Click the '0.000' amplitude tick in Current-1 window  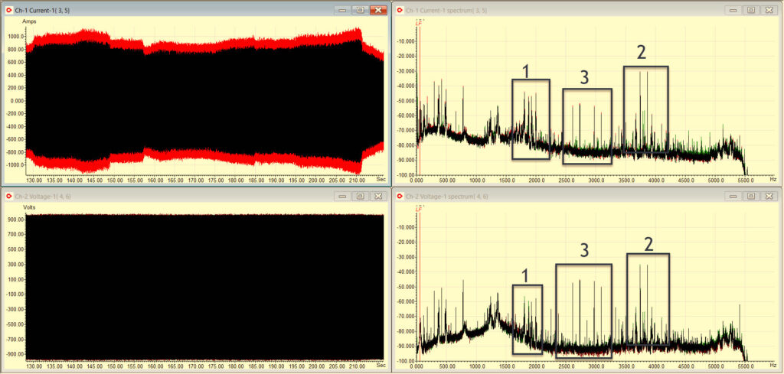pos(18,101)
